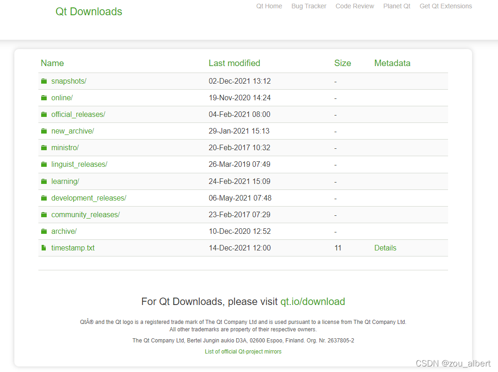Click the folder icon next to archive/

[44, 232]
